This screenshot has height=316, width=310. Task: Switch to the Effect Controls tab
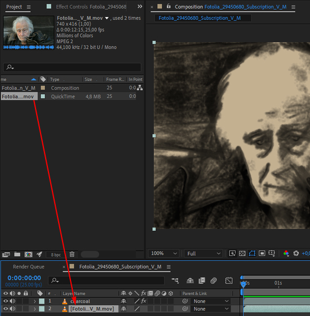[91, 7]
